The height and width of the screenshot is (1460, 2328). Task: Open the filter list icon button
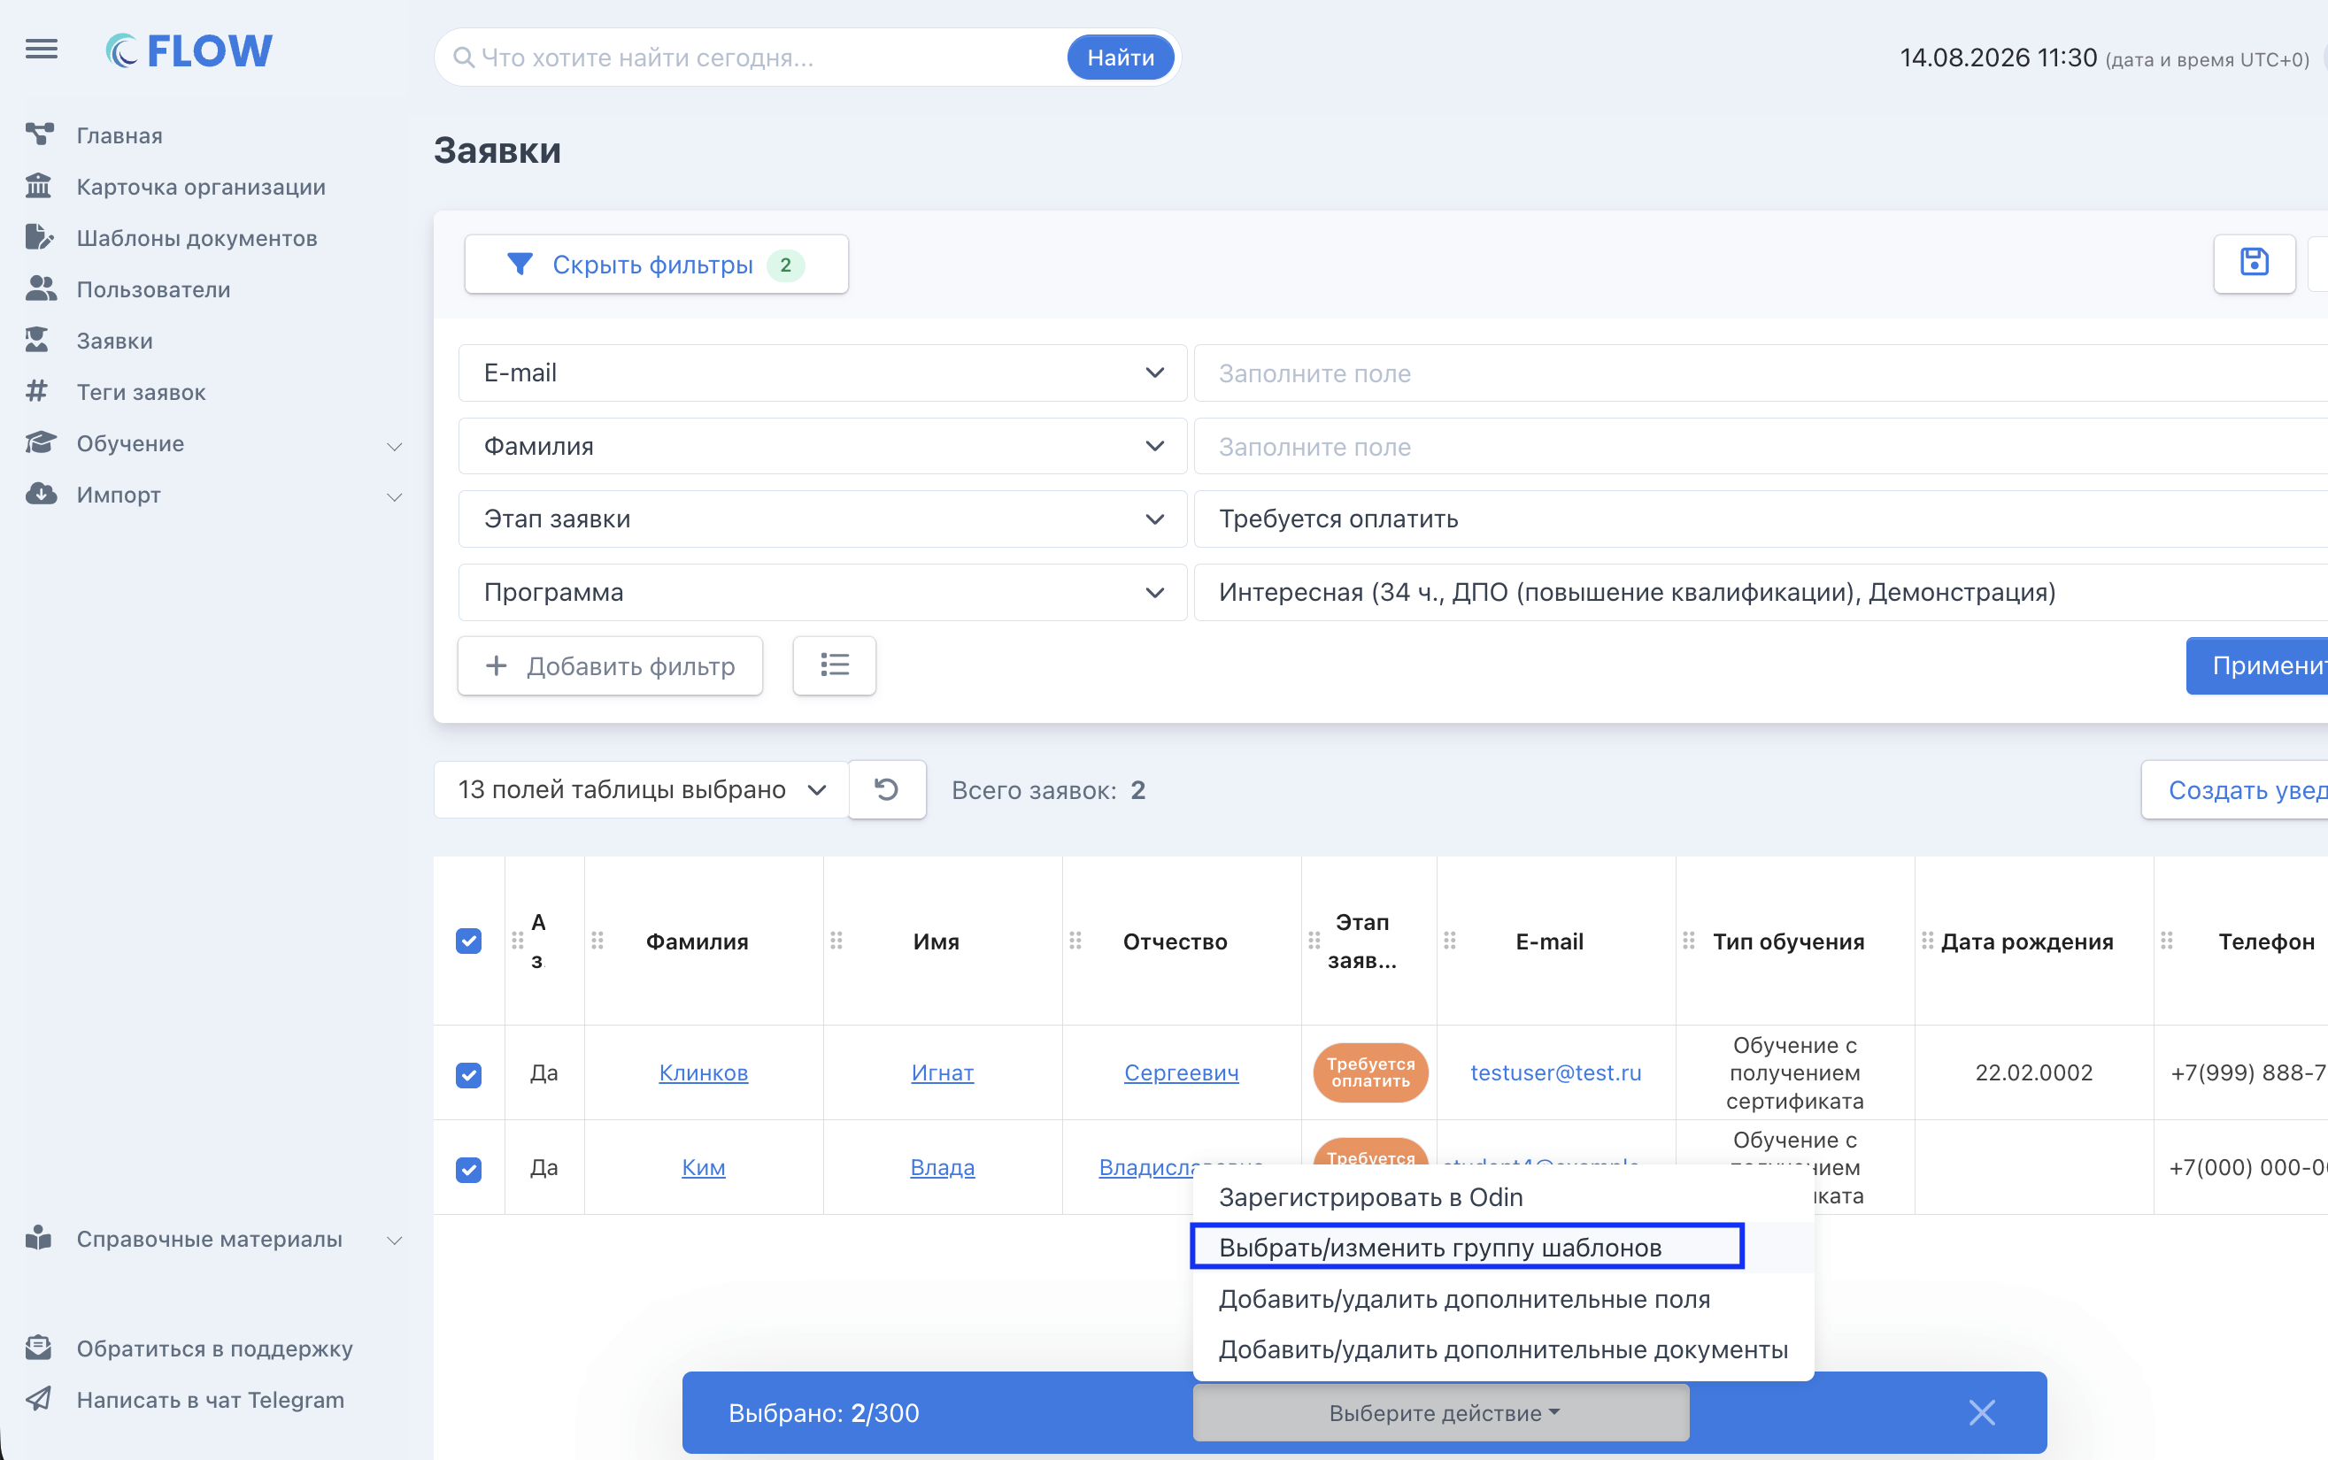pyautogui.click(x=835, y=665)
